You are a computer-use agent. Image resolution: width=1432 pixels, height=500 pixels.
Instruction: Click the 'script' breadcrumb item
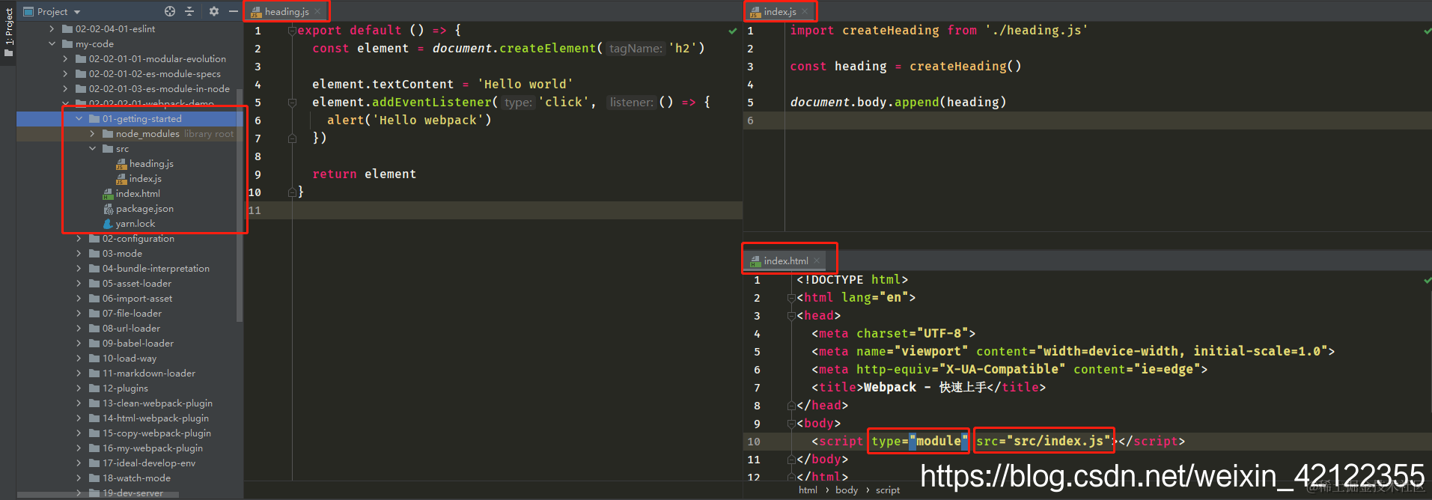888,490
